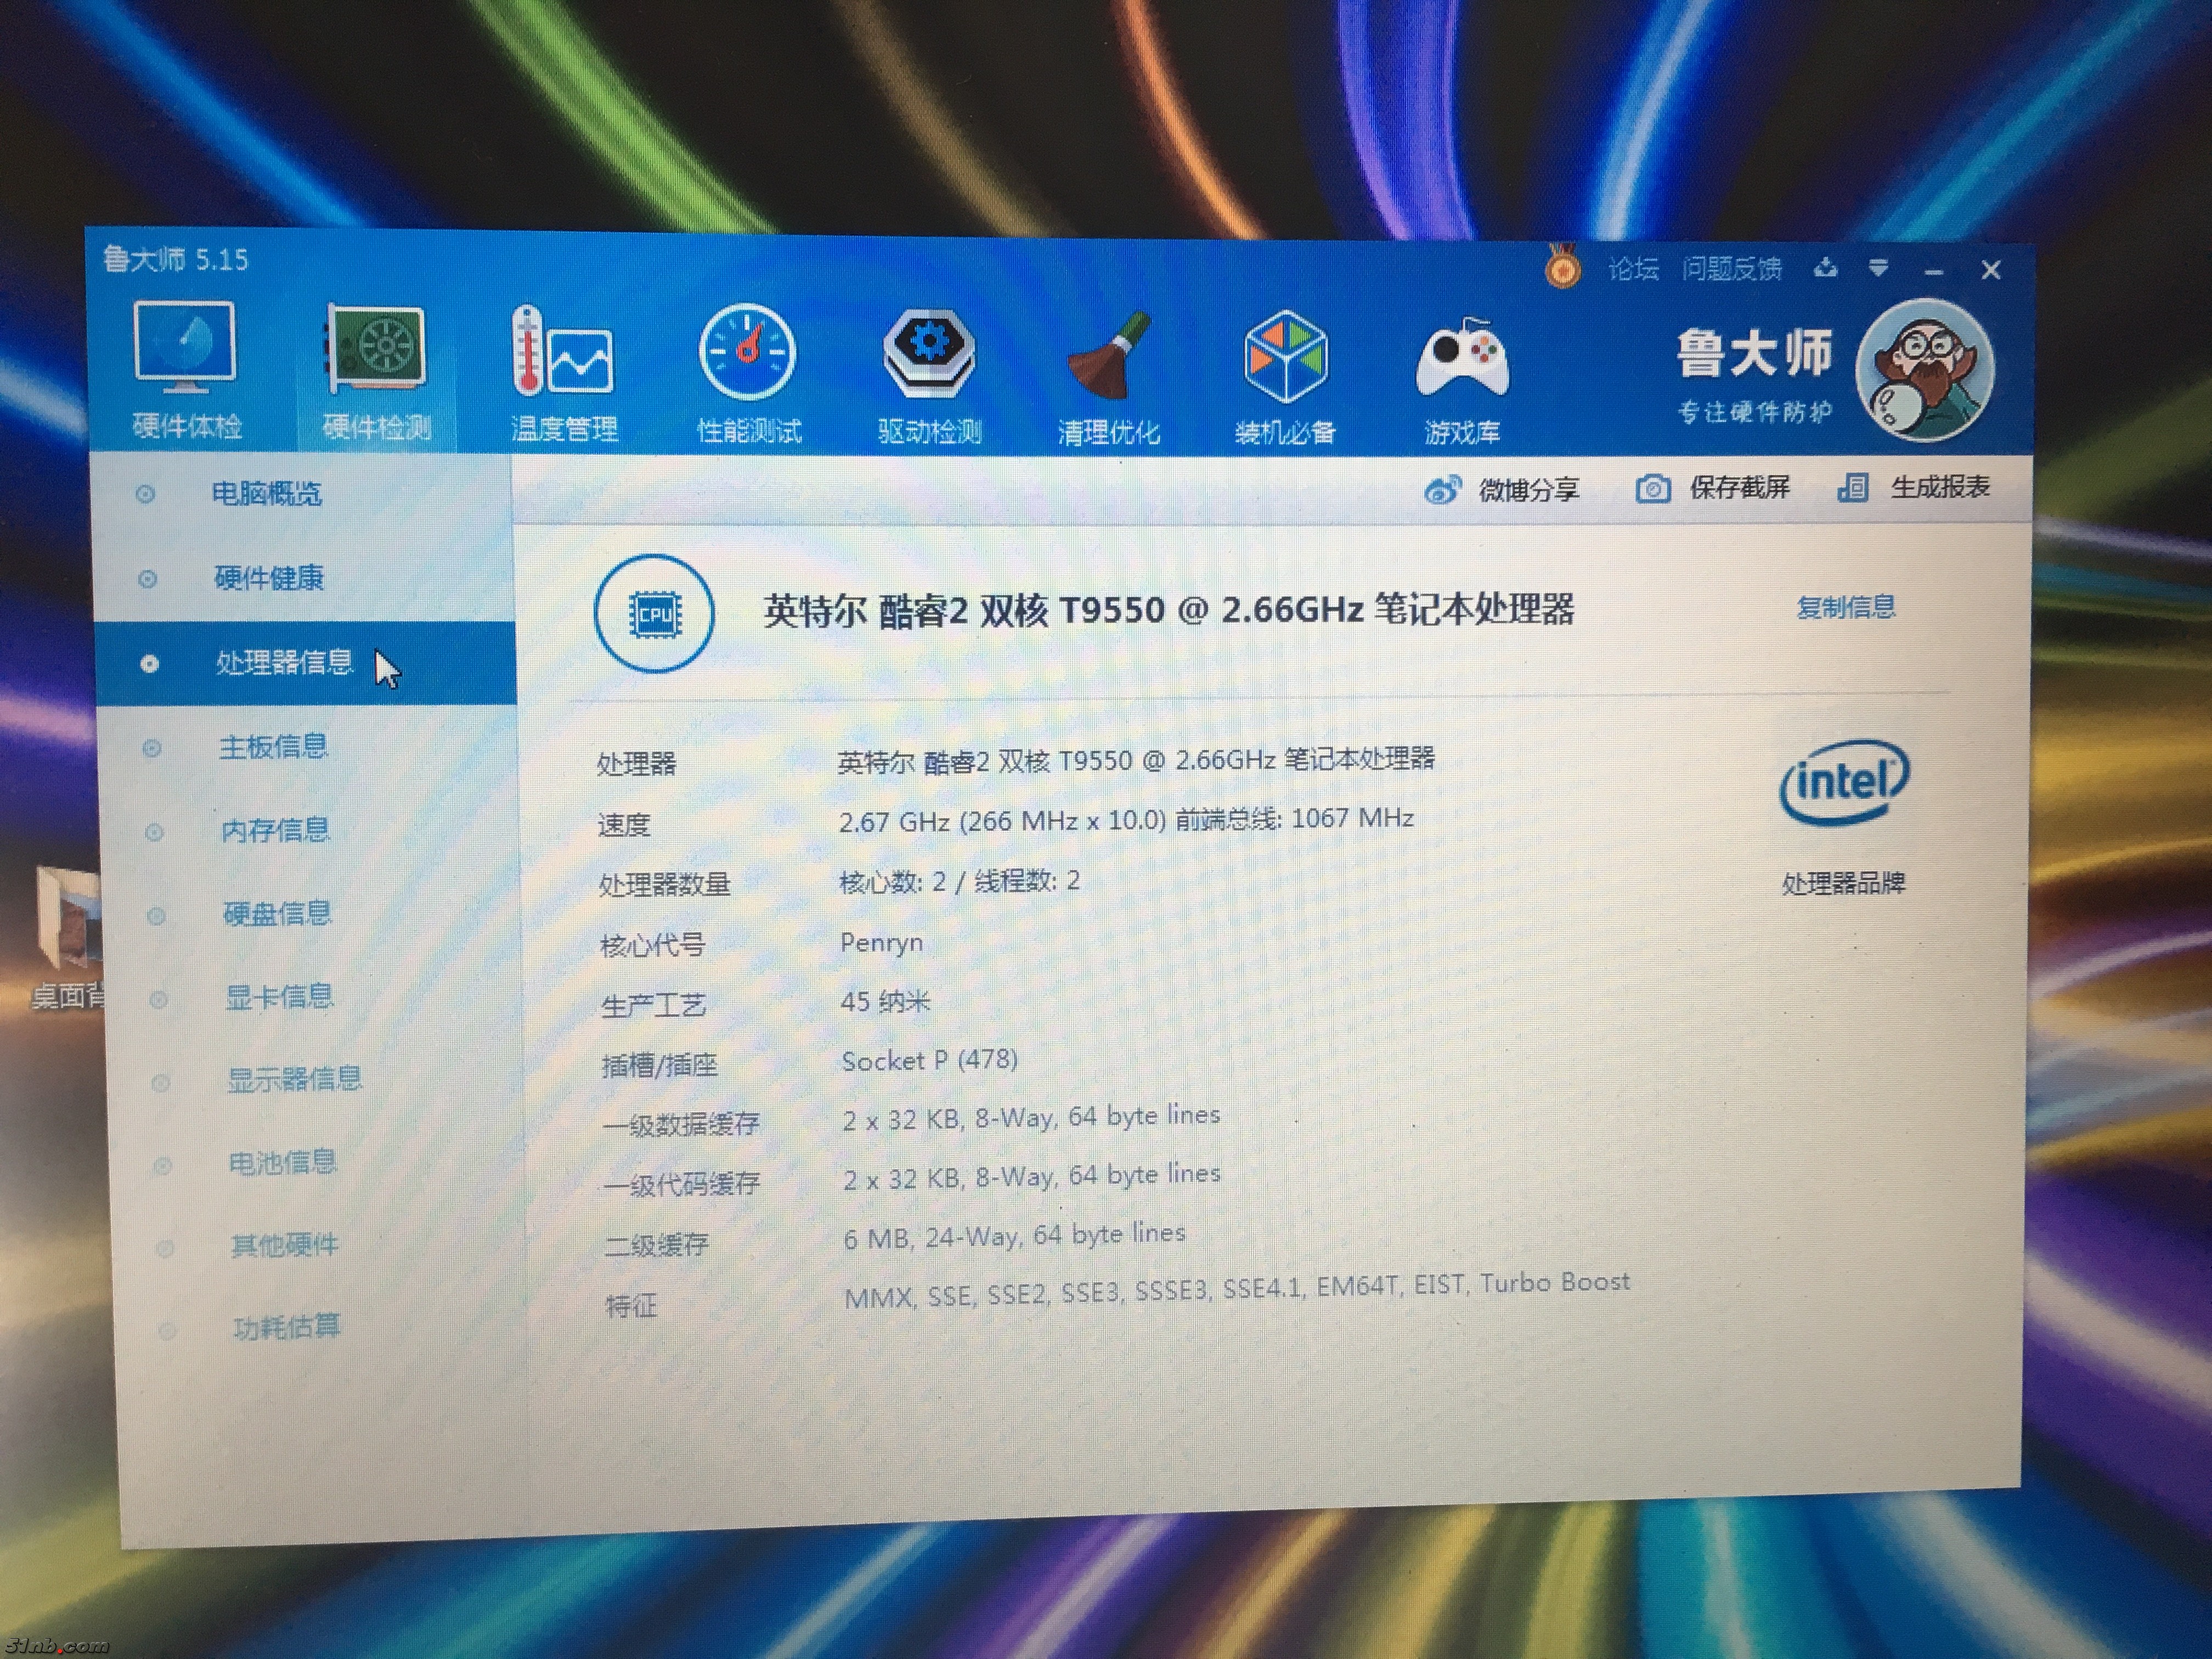The height and width of the screenshot is (1659, 2212).
Task: Click the speed value 2.67 GHz
Action: (x=1126, y=820)
